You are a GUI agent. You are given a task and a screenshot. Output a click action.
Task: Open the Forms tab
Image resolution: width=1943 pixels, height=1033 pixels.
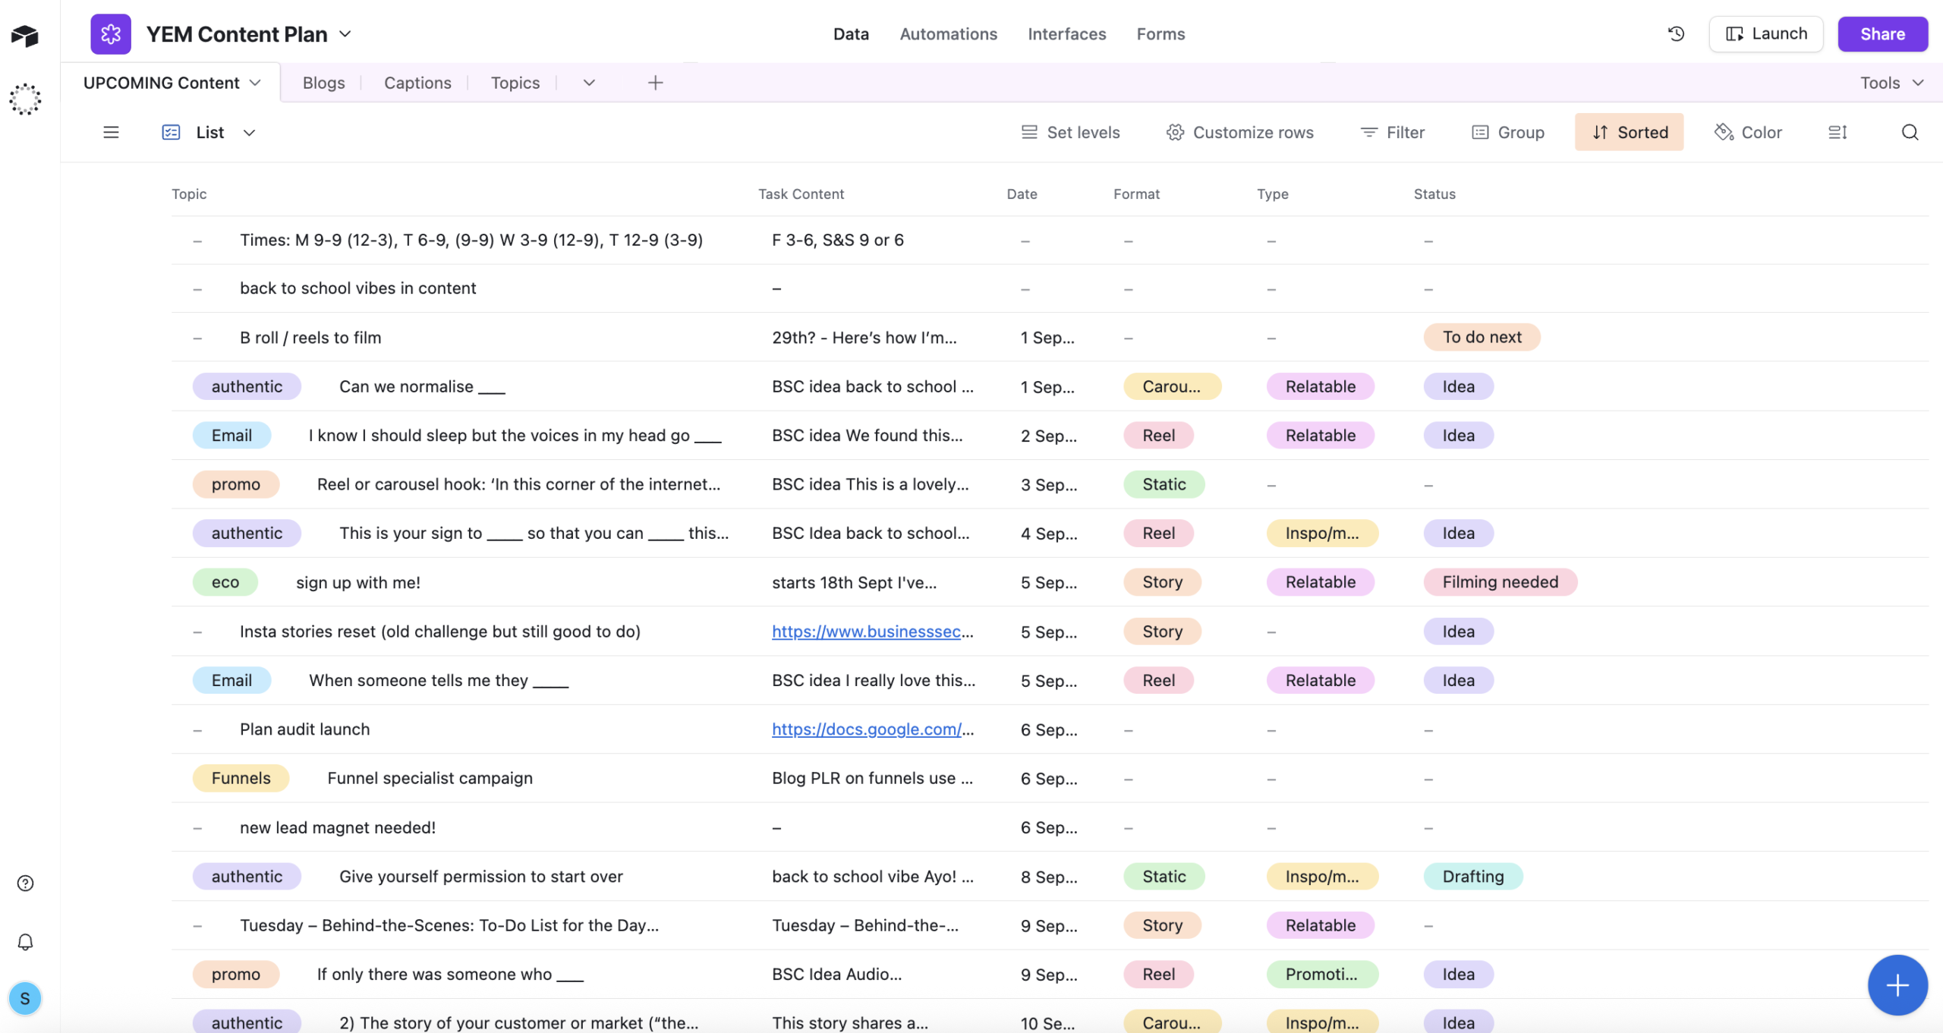pos(1160,34)
